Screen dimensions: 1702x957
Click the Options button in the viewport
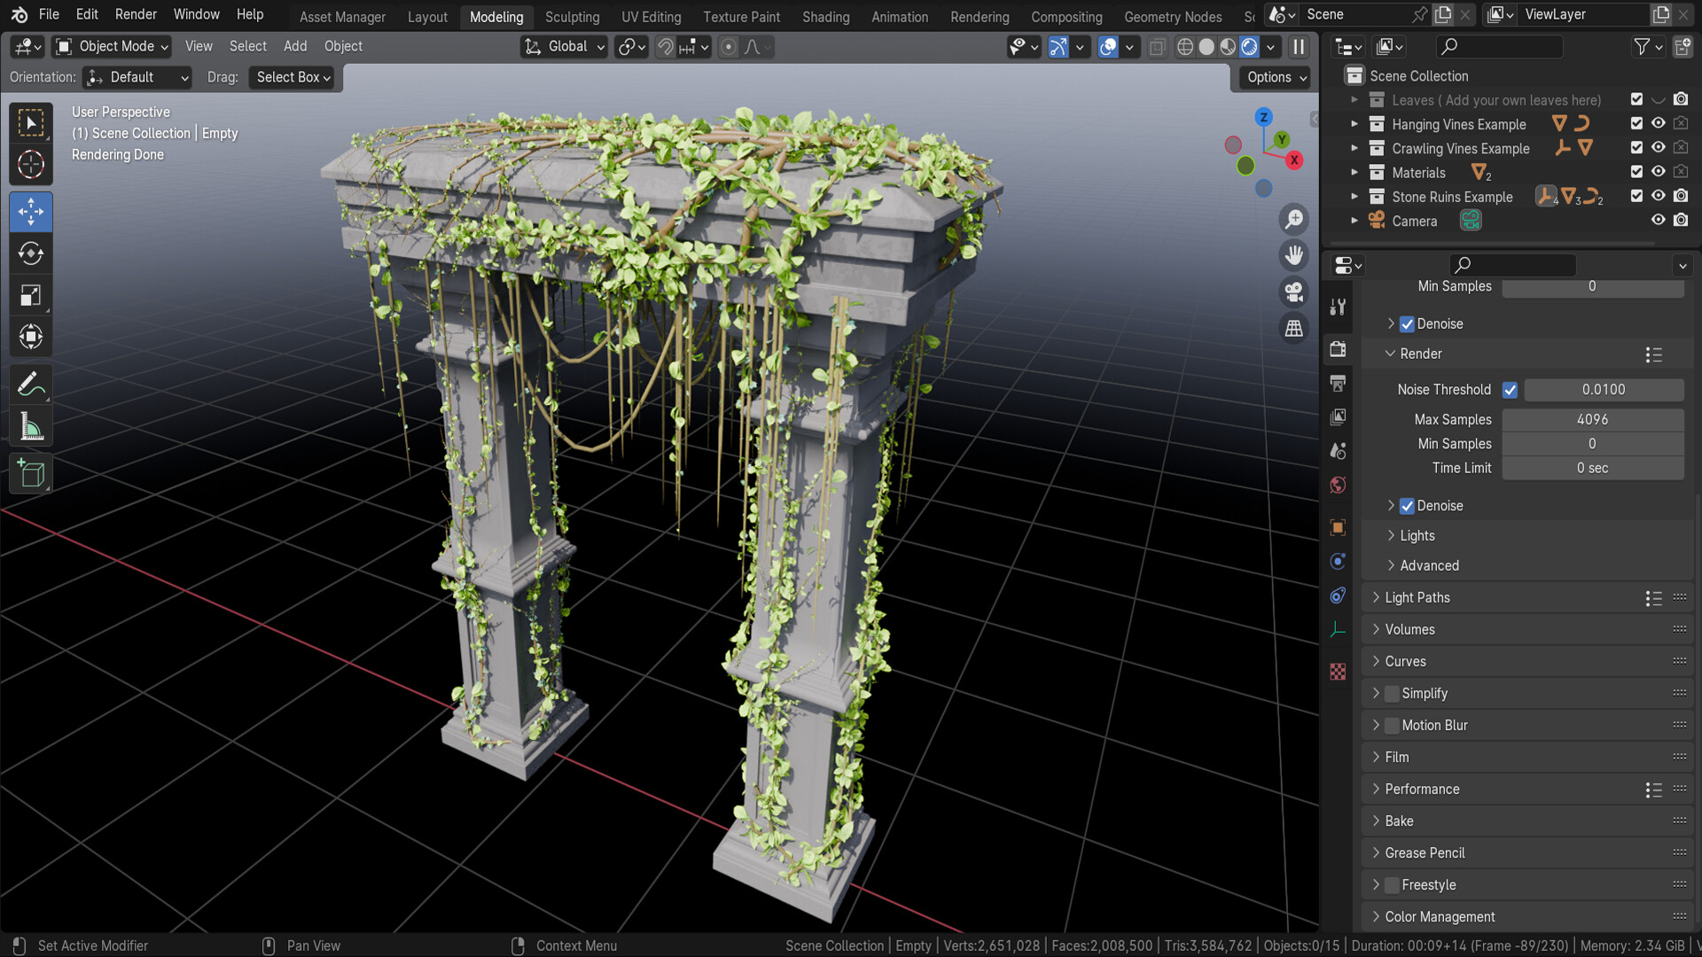pyautogui.click(x=1274, y=77)
